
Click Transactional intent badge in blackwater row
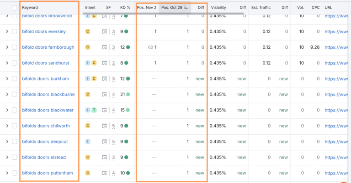tap(94, 110)
